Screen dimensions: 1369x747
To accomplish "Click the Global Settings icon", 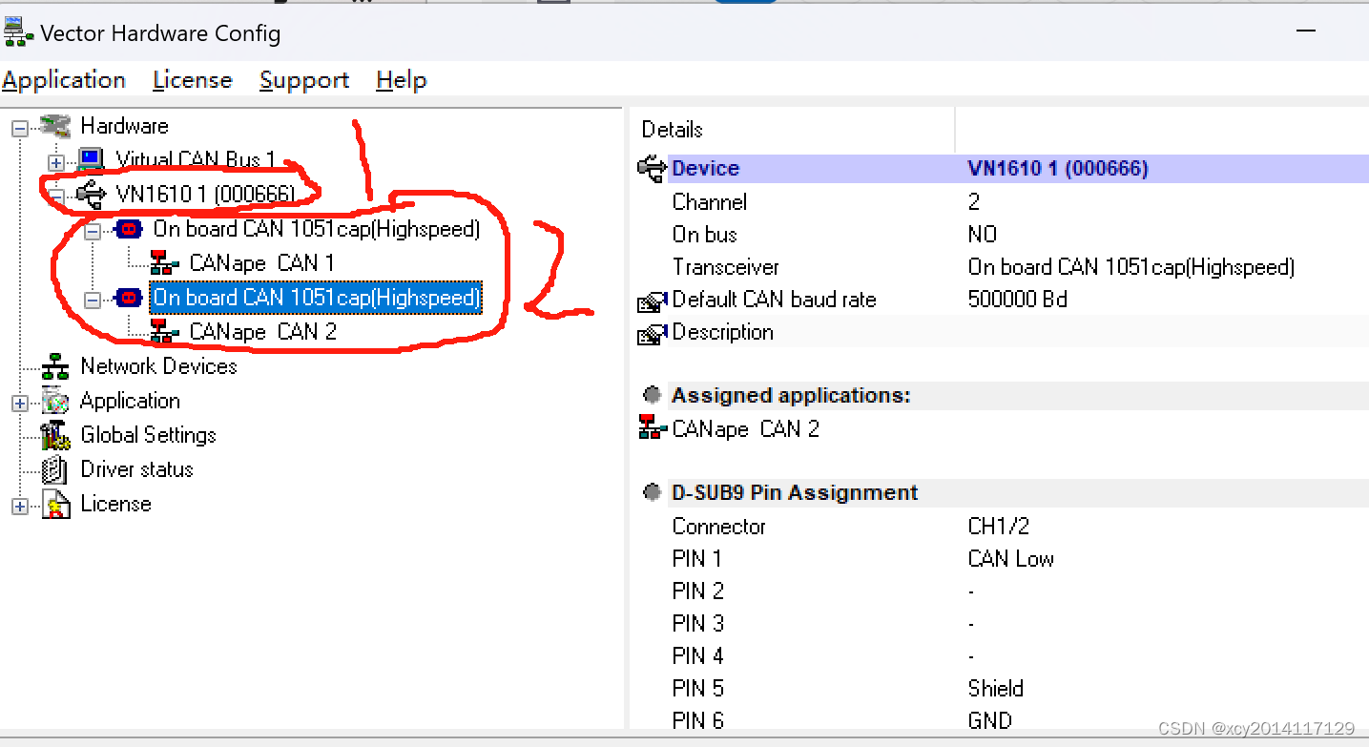I will tap(55, 436).
